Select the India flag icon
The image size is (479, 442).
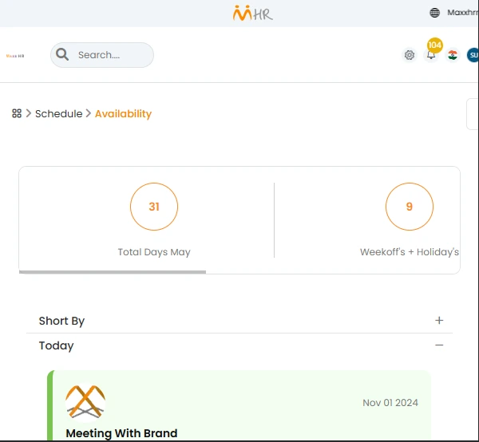click(453, 55)
